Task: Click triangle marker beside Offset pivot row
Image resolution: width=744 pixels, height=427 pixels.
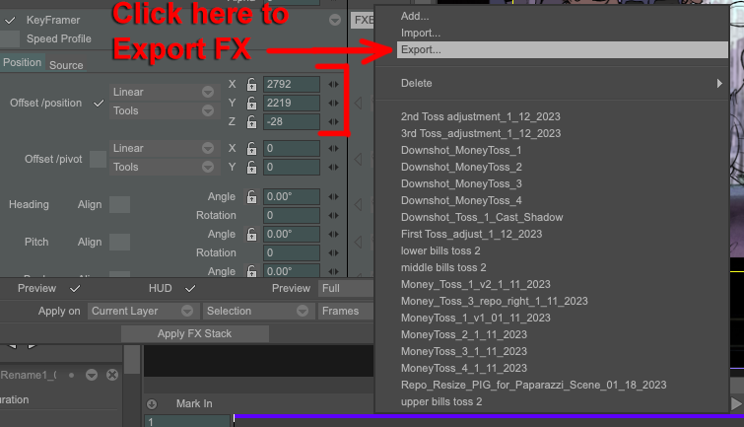Action: coord(359,159)
